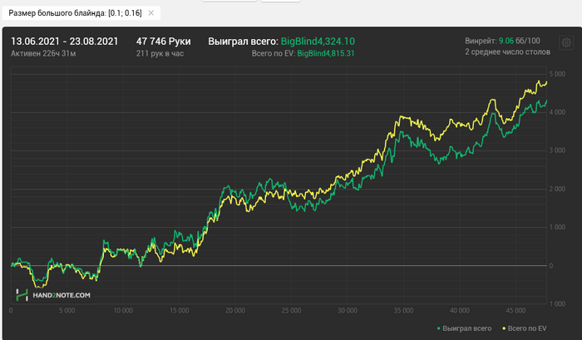The width and height of the screenshot is (582, 340).
Task: Remove the big blind size filter
Action: coord(151,13)
